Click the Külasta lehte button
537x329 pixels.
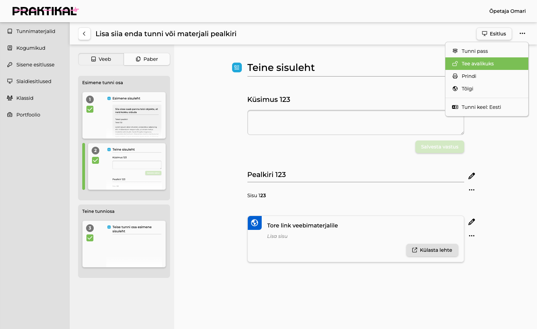tap(432, 250)
